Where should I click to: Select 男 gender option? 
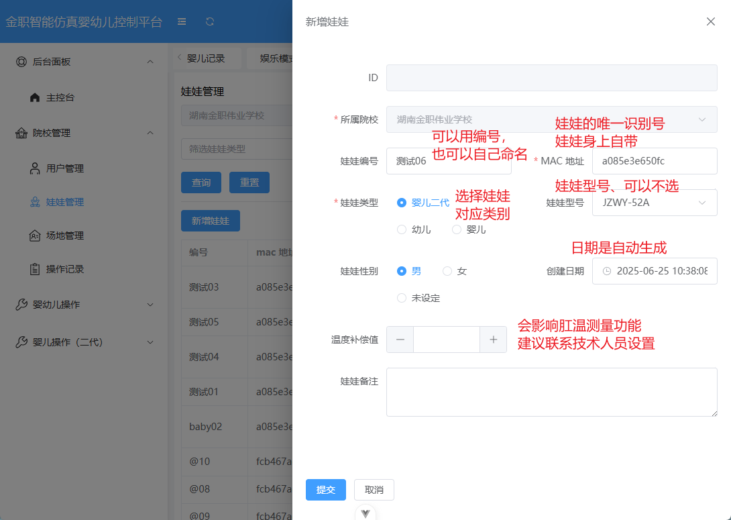click(x=409, y=271)
